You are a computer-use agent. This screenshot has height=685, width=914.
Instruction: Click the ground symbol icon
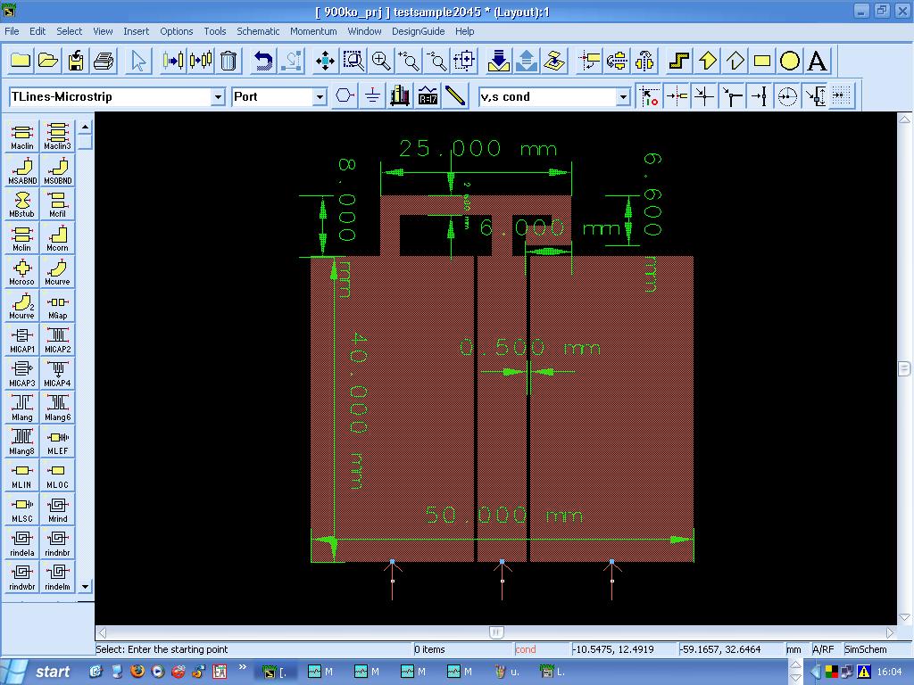[x=372, y=96]
